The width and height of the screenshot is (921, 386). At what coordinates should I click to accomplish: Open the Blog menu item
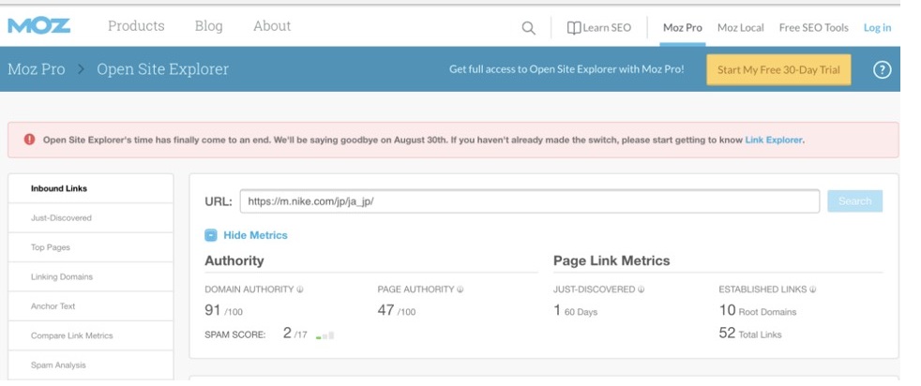208,26
